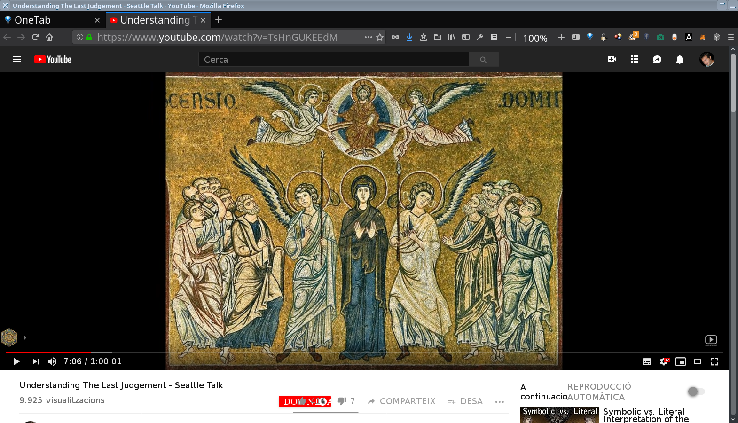738x423 pixels.
Task: Click DESA save to playlist button
Action: [x=465, y=401]
